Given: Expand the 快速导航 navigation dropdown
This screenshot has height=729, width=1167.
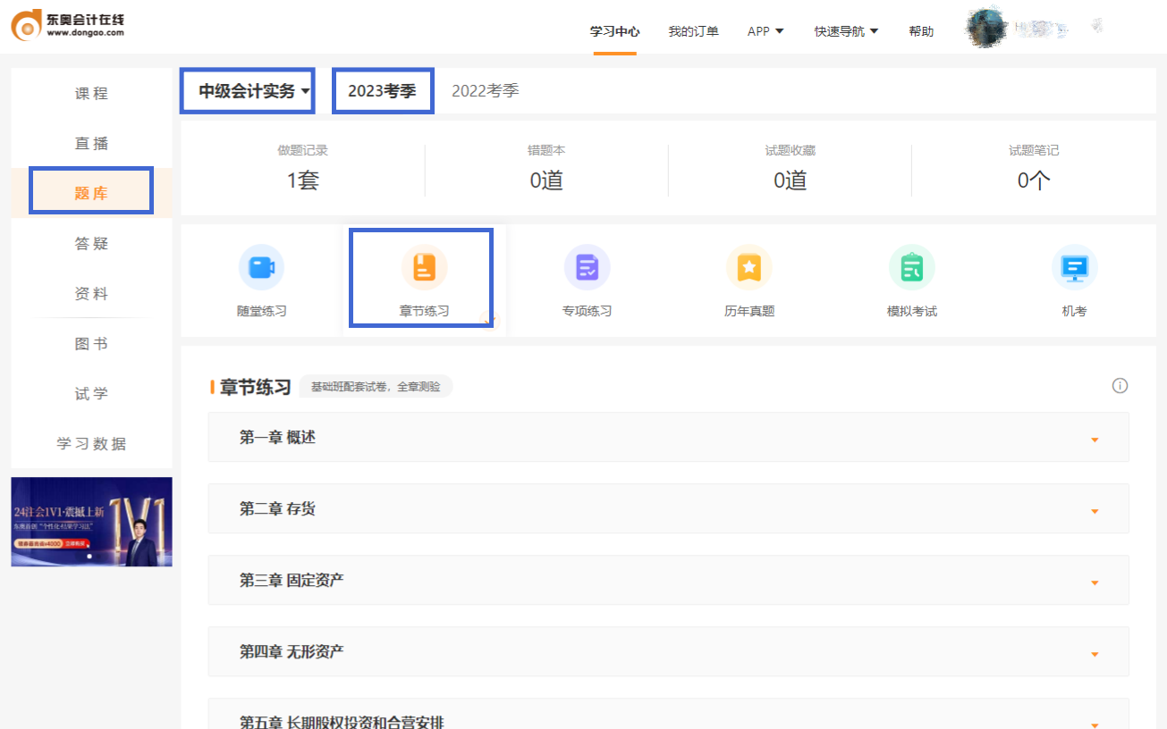Looking at the screenshot, I should (x=845, y=30).
